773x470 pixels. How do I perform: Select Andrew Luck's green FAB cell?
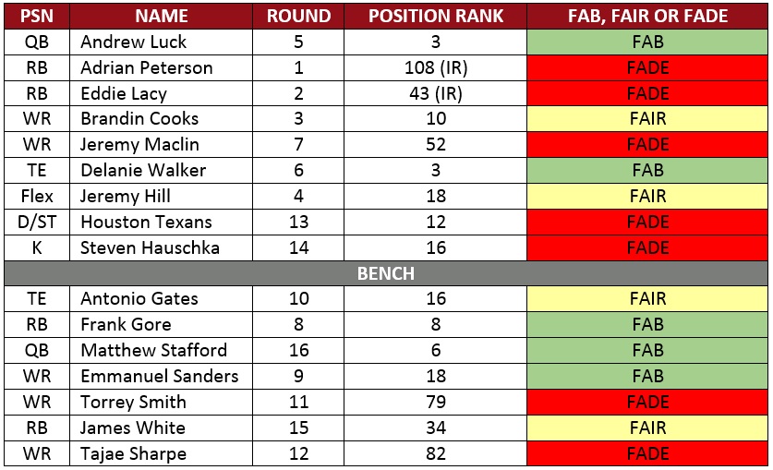(647, 42)
